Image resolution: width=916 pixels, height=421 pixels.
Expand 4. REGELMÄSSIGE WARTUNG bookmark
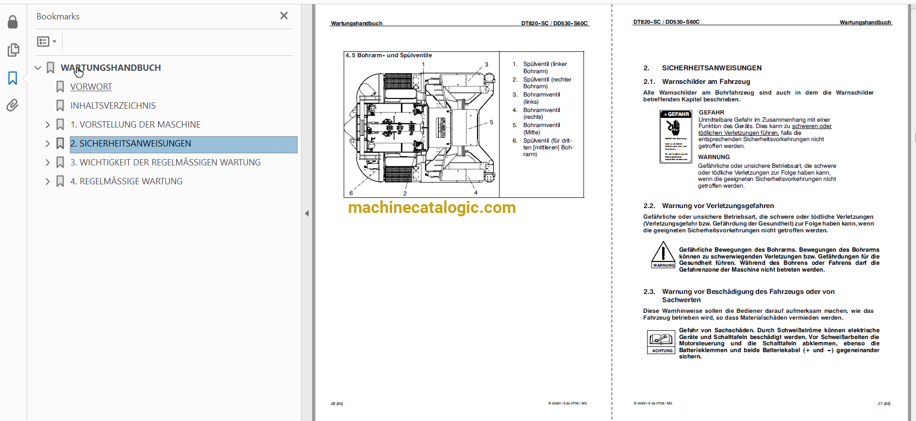(47, 181)
